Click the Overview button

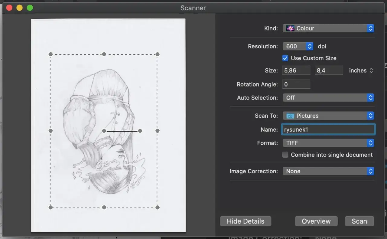[x=316, y=221]
